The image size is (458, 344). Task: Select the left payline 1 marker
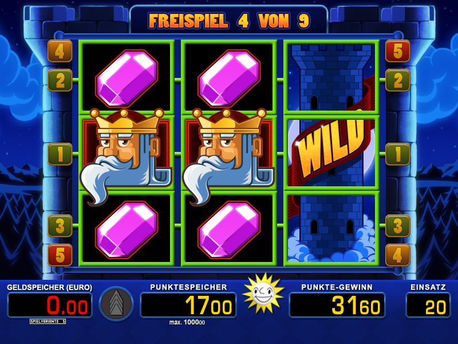tap(60, 154)
